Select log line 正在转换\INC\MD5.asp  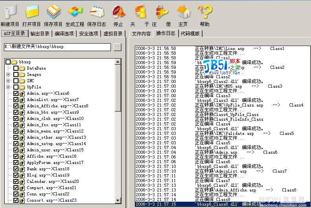[222, 86]
